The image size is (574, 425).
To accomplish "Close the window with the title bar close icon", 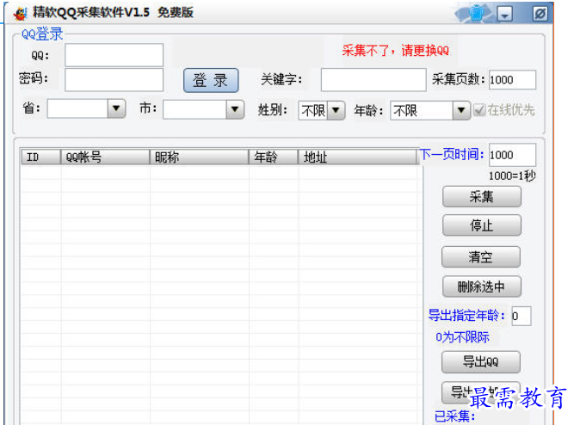I will (x=540, y=14).
